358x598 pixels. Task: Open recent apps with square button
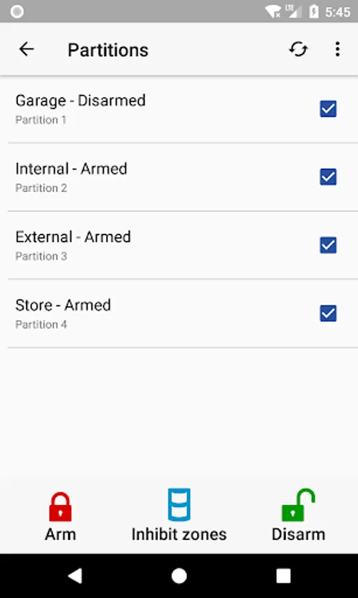(x=283, y=576)
